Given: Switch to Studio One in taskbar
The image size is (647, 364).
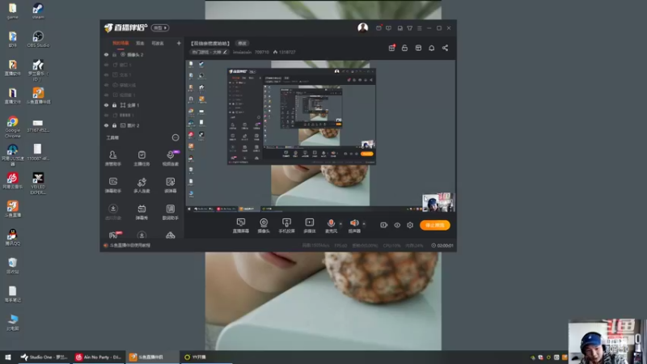Looking at the screenshot, I should 44,357.
